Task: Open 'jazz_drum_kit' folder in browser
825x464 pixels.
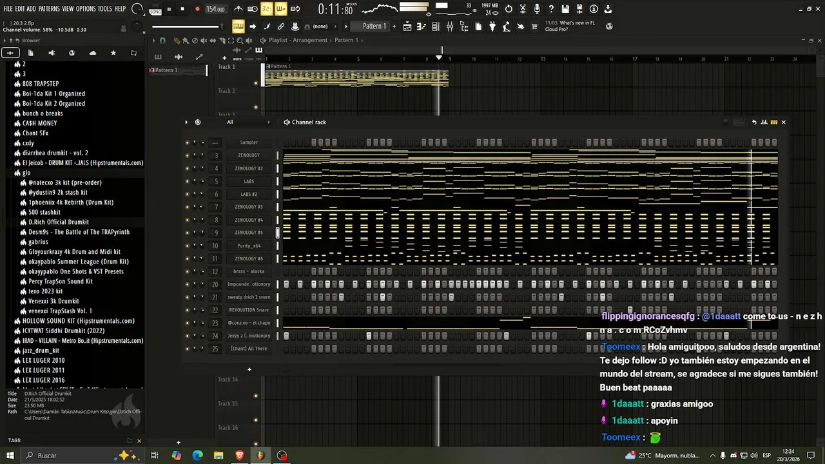Action: point(41,351)
